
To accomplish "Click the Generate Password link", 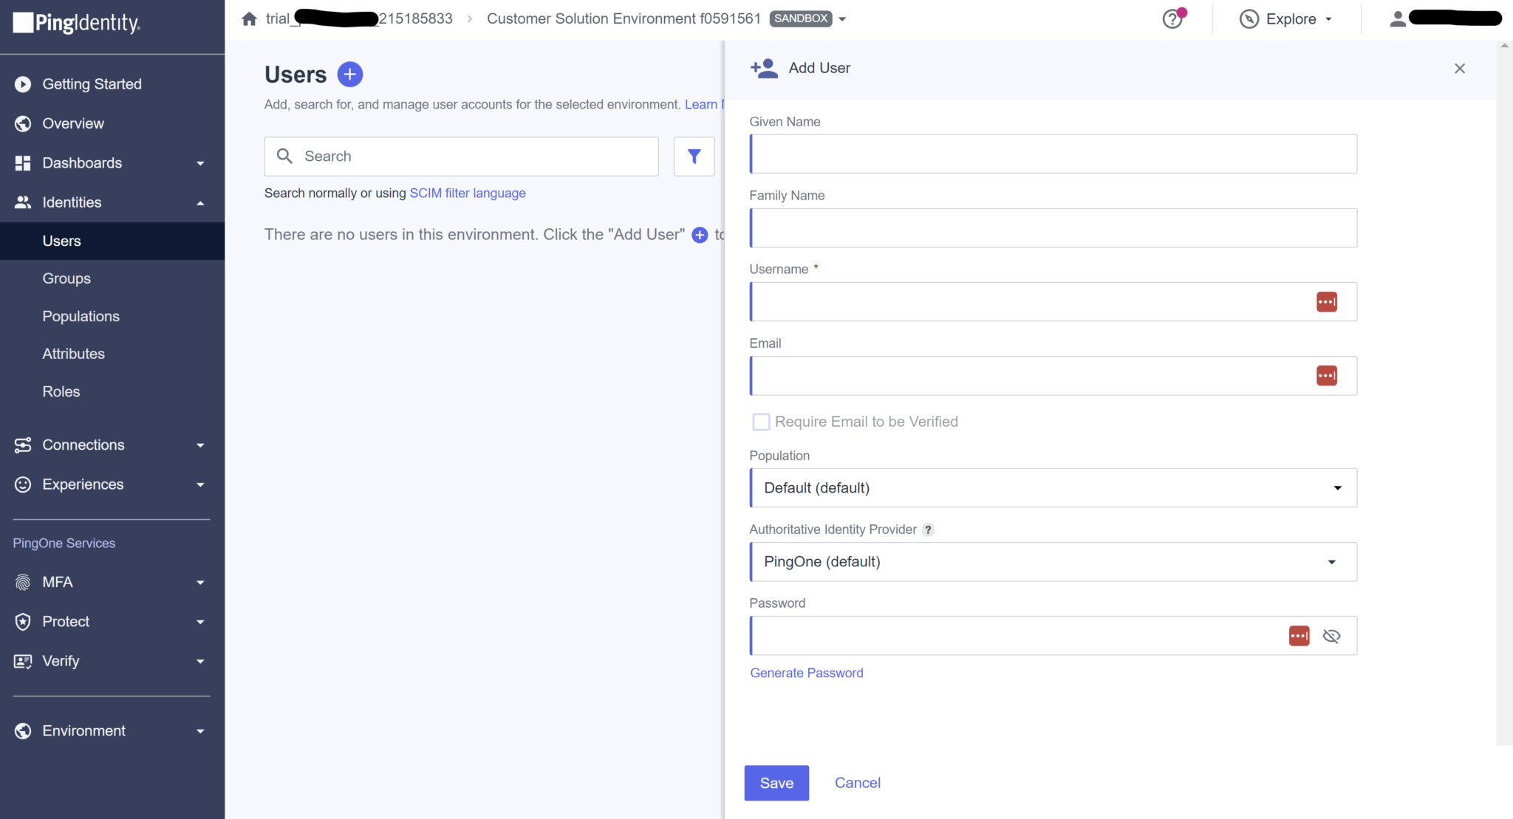I will coord(805,673).
